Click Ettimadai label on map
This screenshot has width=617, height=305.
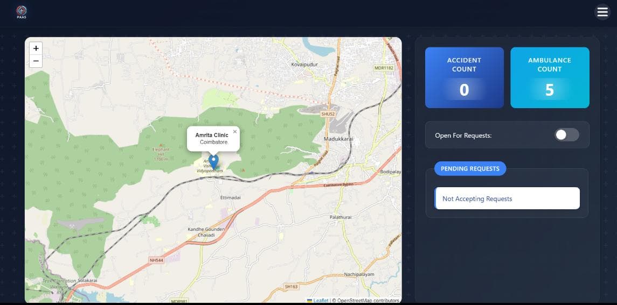pyautogui.click(x=231, y=198)
